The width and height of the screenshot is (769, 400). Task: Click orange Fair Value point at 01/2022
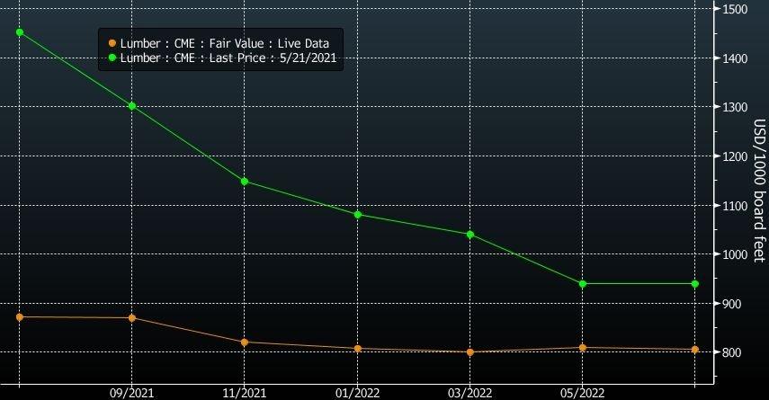(358, 349)
